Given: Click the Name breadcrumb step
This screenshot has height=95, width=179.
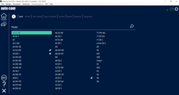Looking at the screenshot, I should tap(70, 16).
